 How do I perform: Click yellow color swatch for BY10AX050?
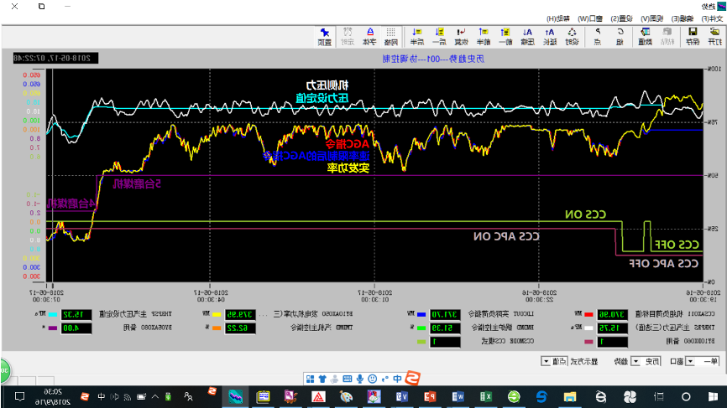pyautogui.click(x=217, y=314)
